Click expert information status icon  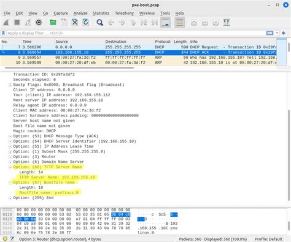click(5, 238)
